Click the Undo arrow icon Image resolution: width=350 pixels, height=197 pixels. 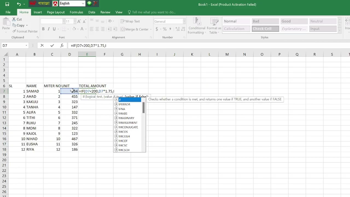19,4
